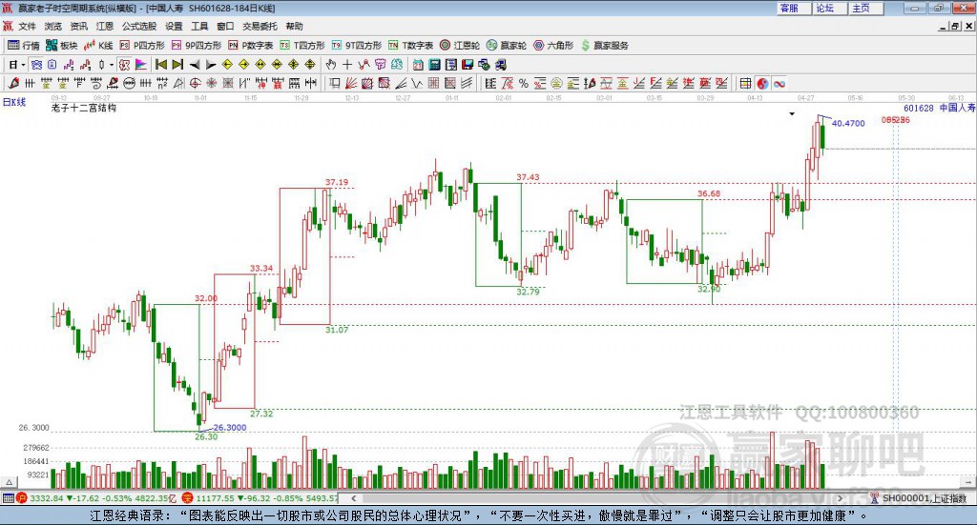
Task: Click the 26.30 low label
Action: click(x=206, y=436)
